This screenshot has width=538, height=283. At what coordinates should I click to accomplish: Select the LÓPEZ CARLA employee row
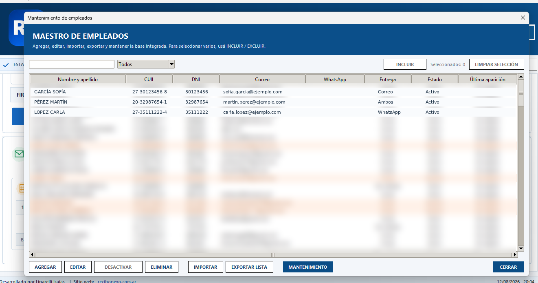[x=274, y=112]
